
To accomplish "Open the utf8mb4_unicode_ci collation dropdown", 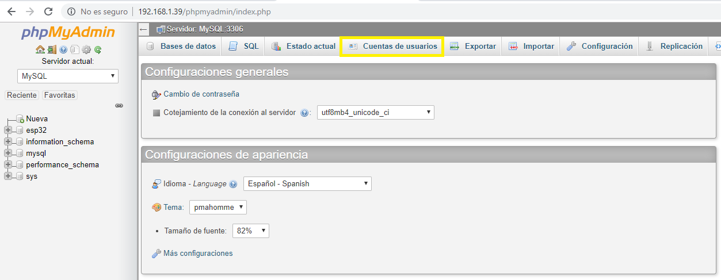I will [x=376, y=113].
